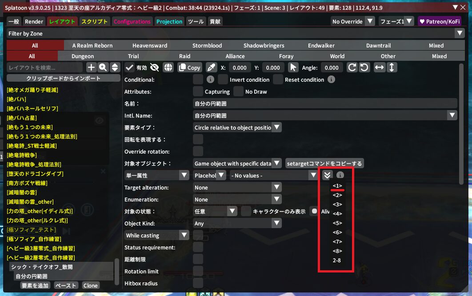Click the plus icon to add a layout
Screen dimensions: 472x296
[x=91, y=67]
